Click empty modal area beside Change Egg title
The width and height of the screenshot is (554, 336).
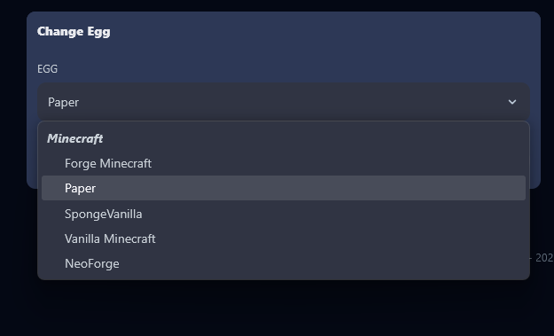point(318,31)
